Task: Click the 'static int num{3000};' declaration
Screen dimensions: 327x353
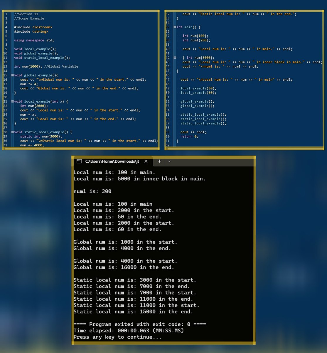Action: point(41,136)
